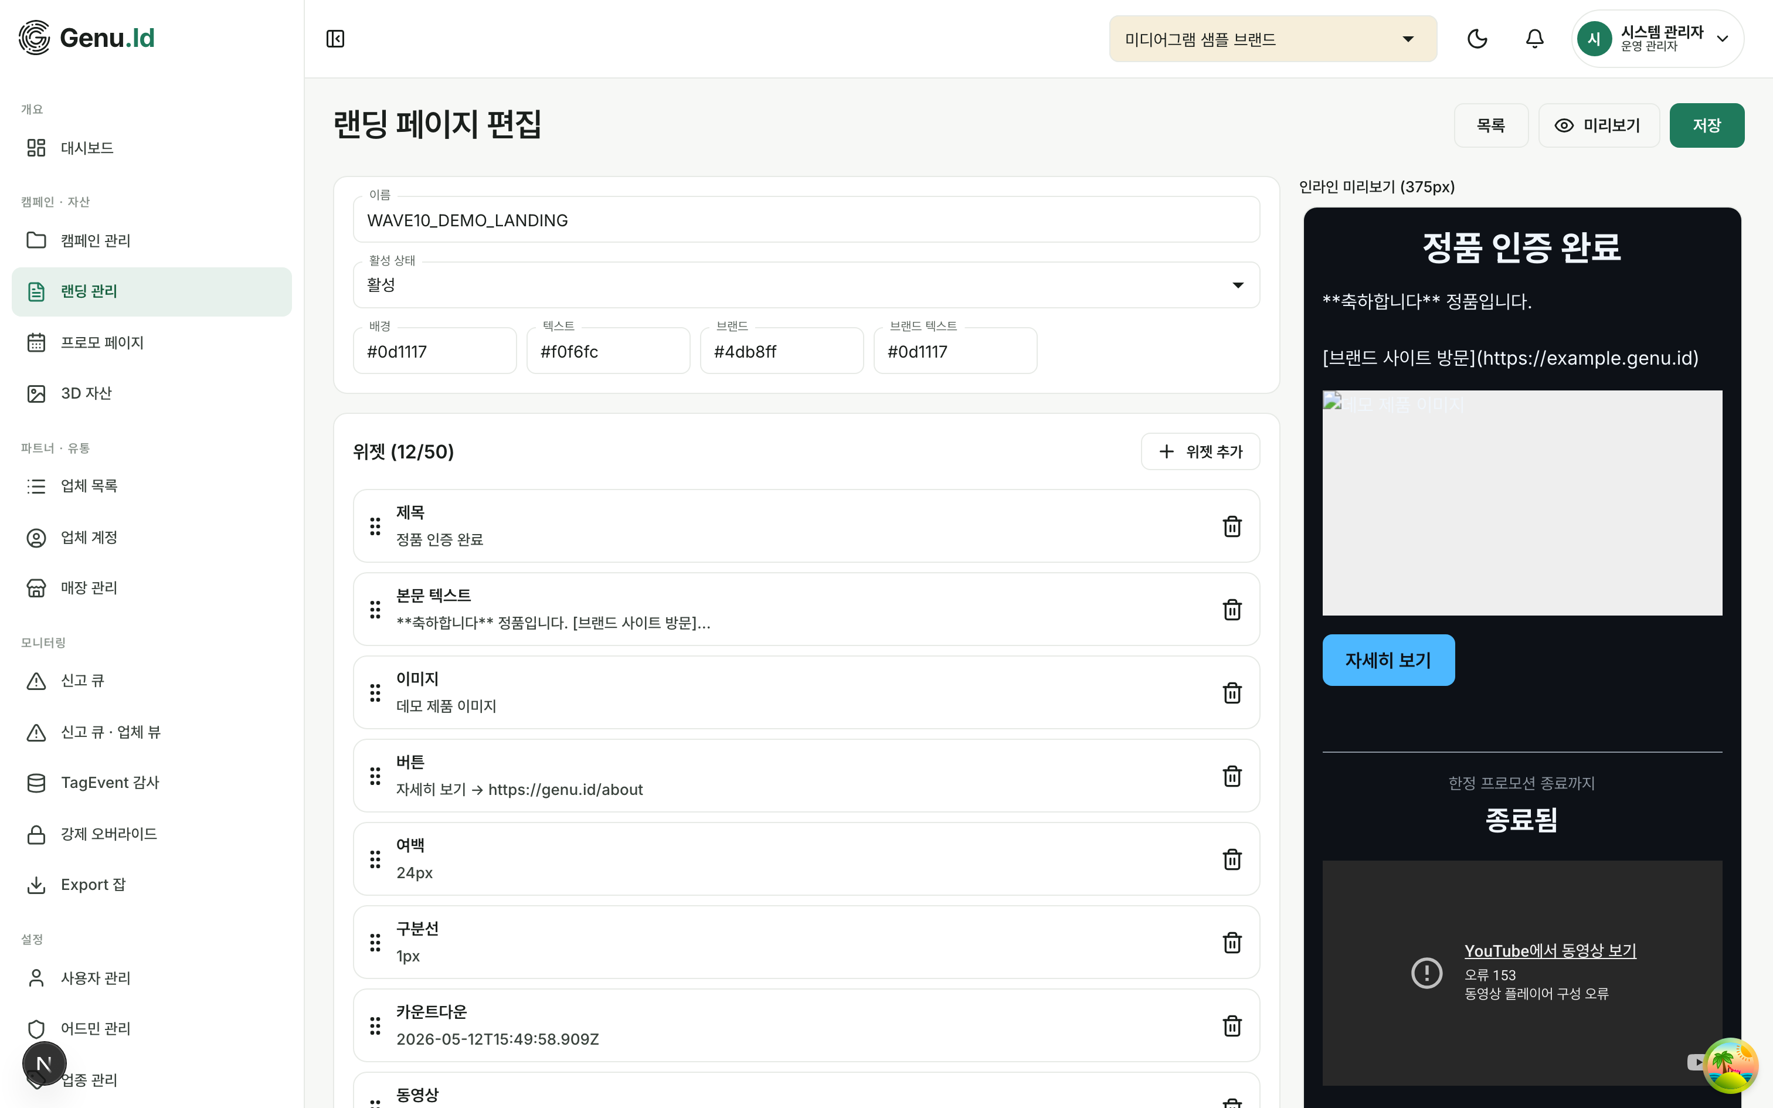Expand the 이미지 widget card
This screenshot has height=1108, width=1773.
pyautogui.click(x=806, y=692)
